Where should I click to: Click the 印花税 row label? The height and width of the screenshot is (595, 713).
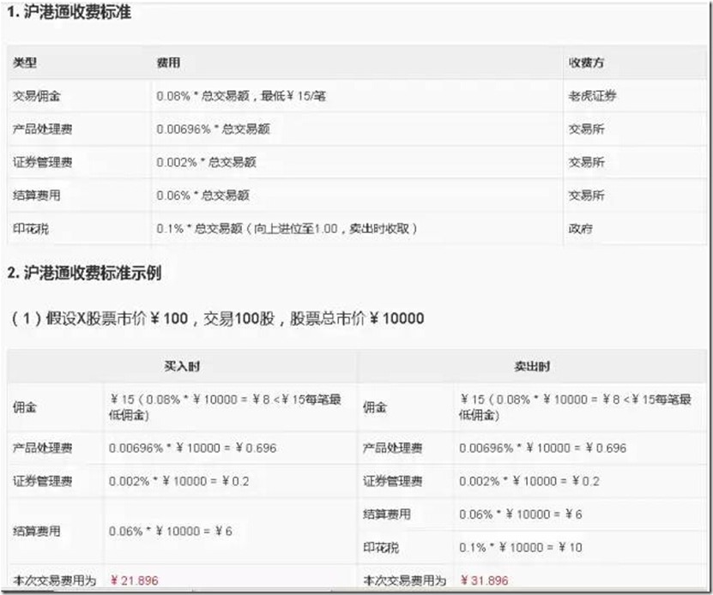29,228
